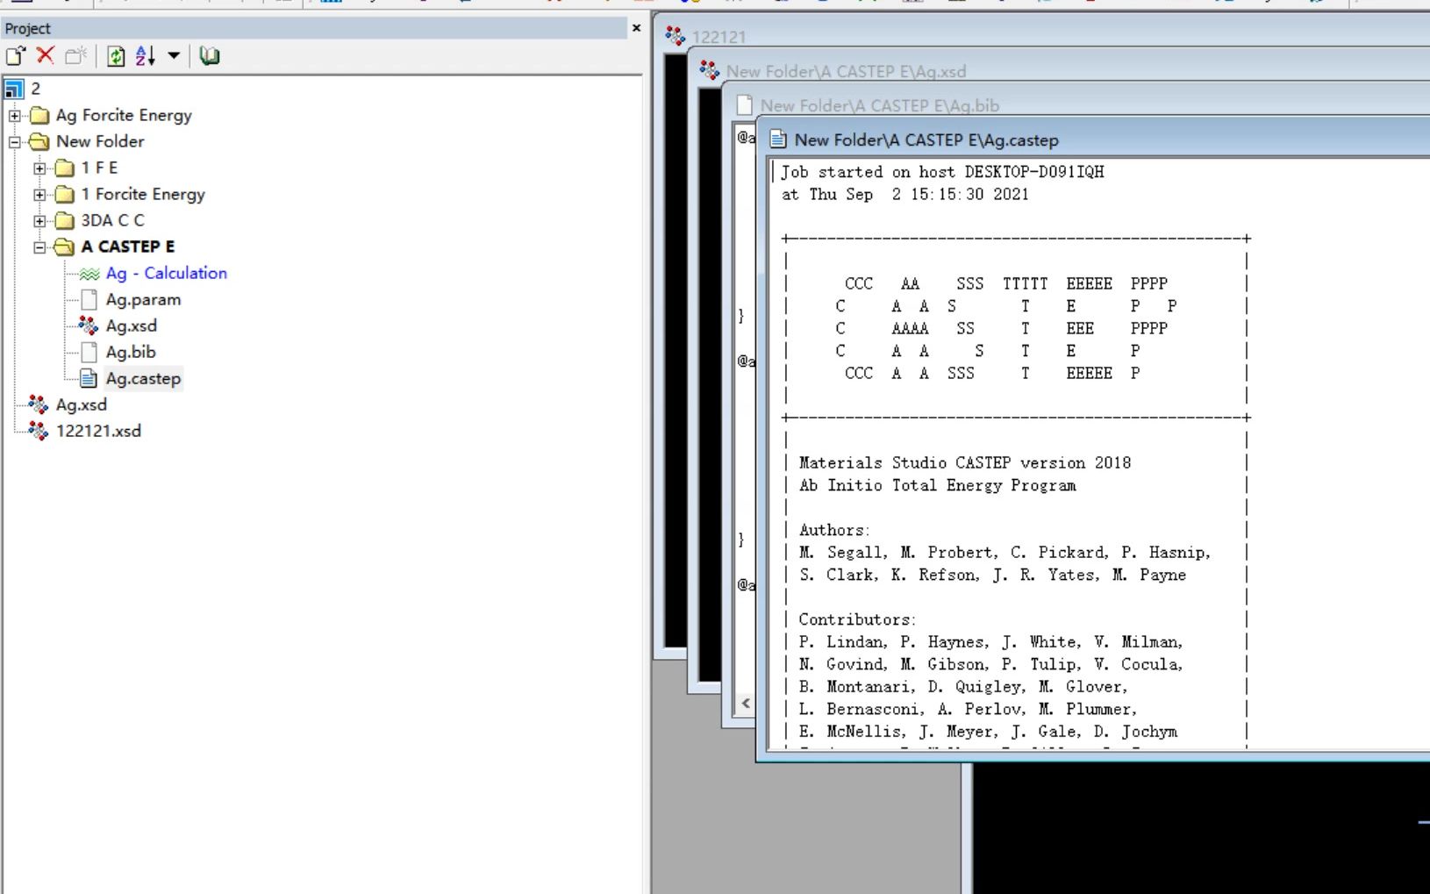Click the wave icon beside Ag - Calculation
Viewport: 1430px width, 894px height.
tap(89, 274)
